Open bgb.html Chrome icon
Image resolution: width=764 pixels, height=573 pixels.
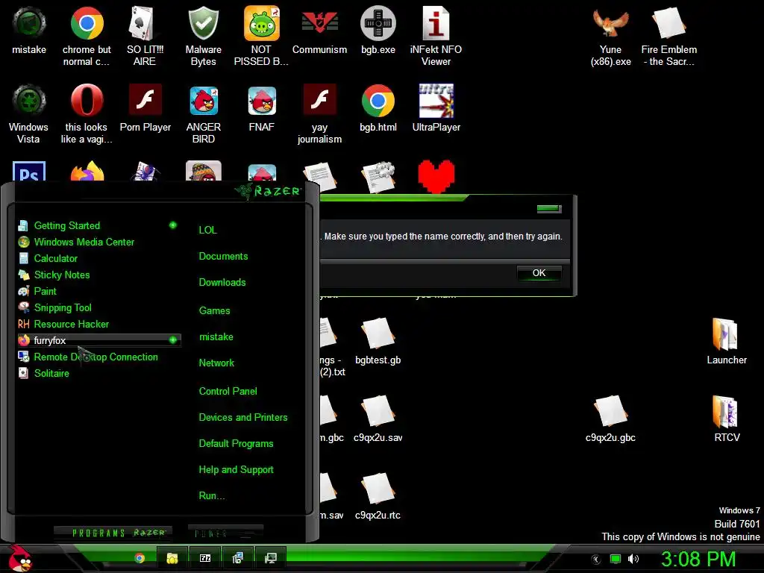tap(378, 101)
